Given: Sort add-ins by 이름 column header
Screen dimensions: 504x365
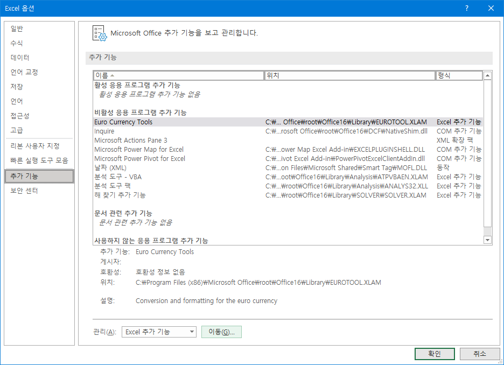Looking at the screenshot, I should click(x=178, y=75).
